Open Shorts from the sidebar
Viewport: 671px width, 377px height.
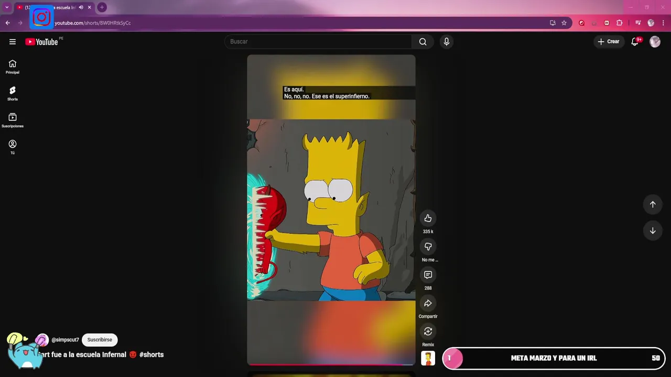pos(13,94)
